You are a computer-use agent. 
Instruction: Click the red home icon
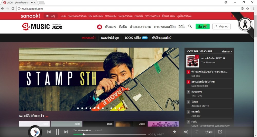click(x=99, y=27)
